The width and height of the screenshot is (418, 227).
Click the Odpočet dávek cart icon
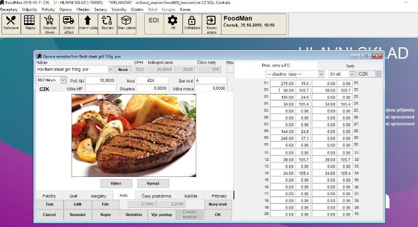click(50, 24)
